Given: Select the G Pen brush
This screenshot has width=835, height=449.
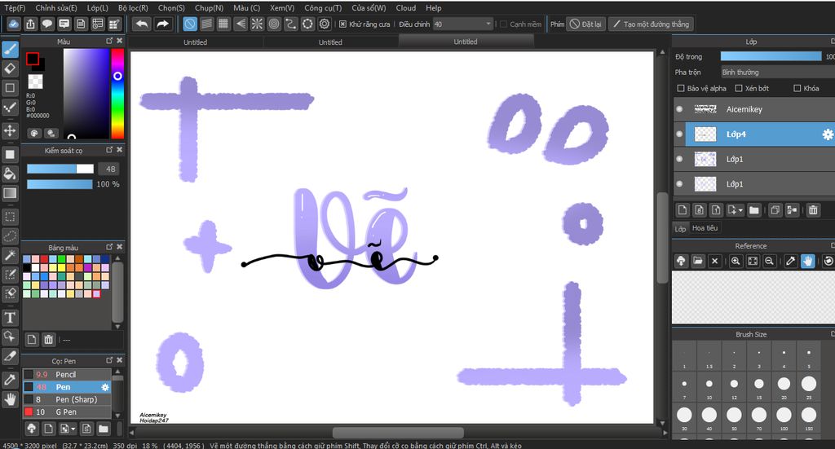Looking at the screenshot, I should tap(67, 412).
